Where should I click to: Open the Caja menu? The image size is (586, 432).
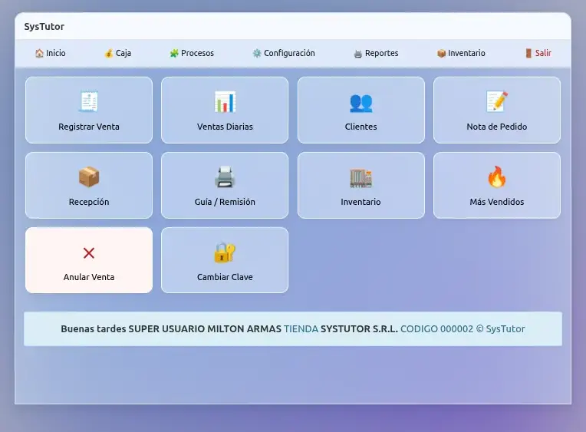click(x=118, y=54)
